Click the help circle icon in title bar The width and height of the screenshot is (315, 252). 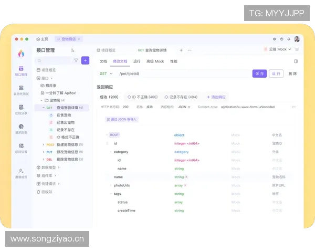tap(281, 39)
